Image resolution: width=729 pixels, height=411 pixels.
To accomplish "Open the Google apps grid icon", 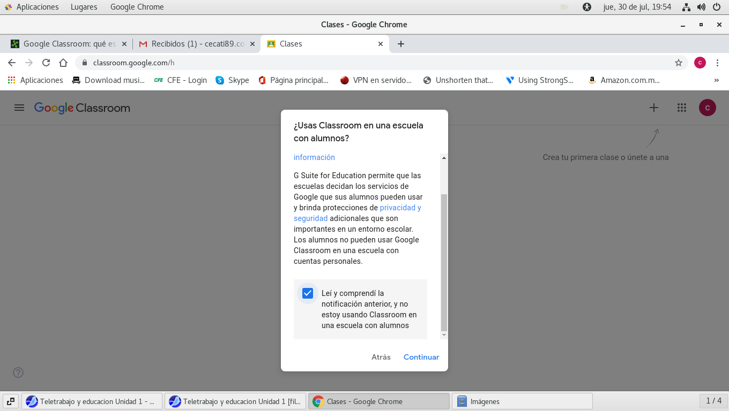I will (681, 108).
